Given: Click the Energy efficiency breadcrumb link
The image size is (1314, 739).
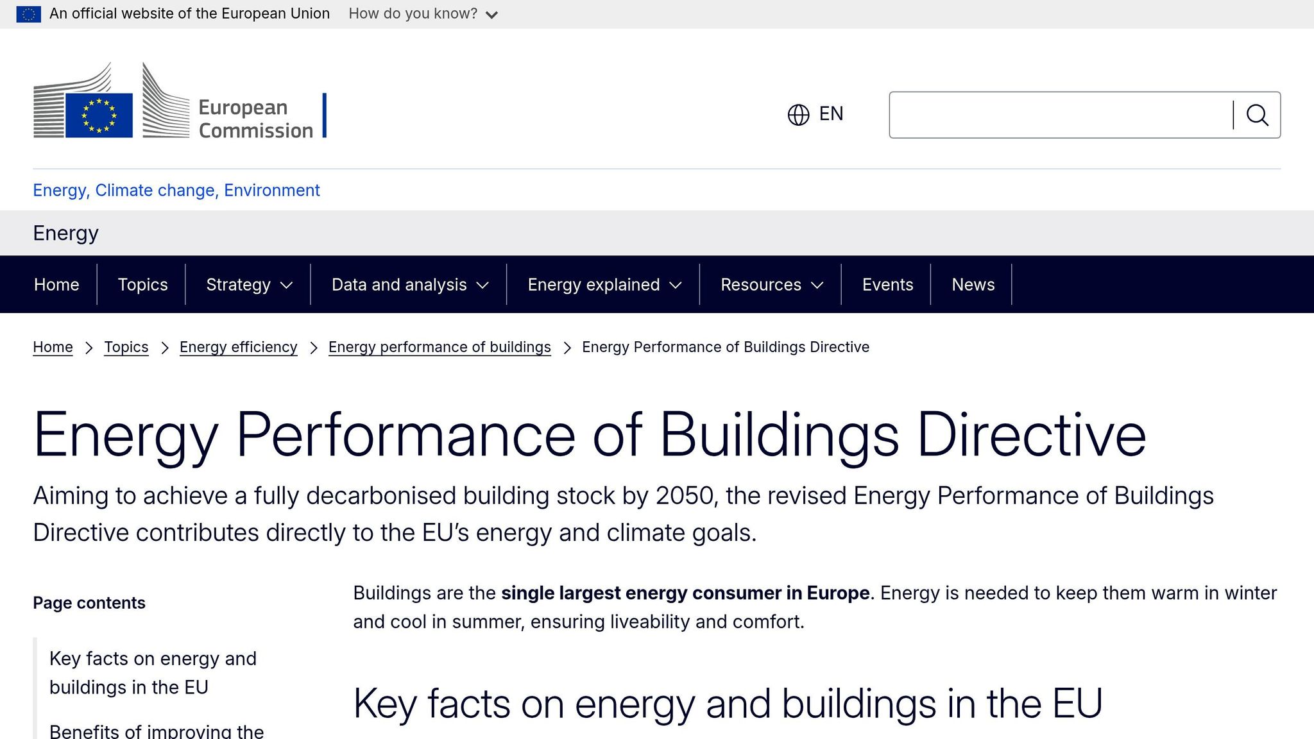Looking at the screenshot, I should pos(238,346).
